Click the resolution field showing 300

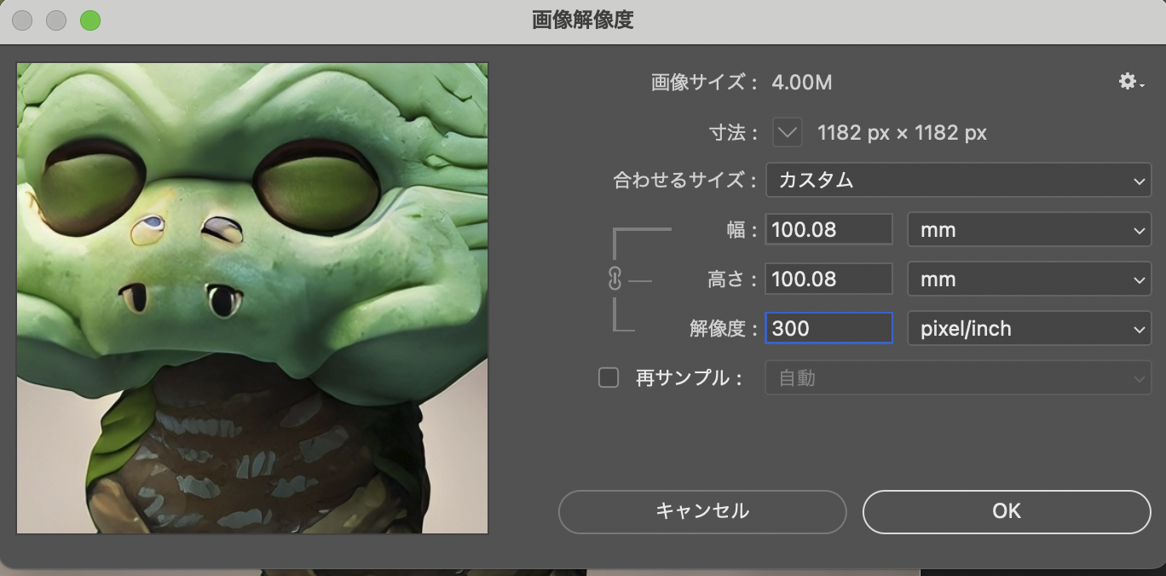coord(828,328)
